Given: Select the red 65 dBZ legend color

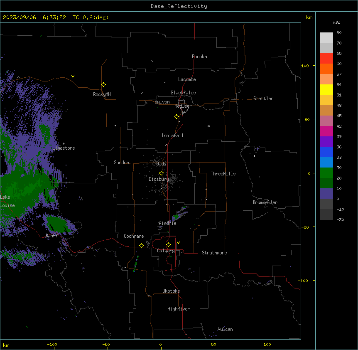Looking at the screenshot, I should point(326,59).
